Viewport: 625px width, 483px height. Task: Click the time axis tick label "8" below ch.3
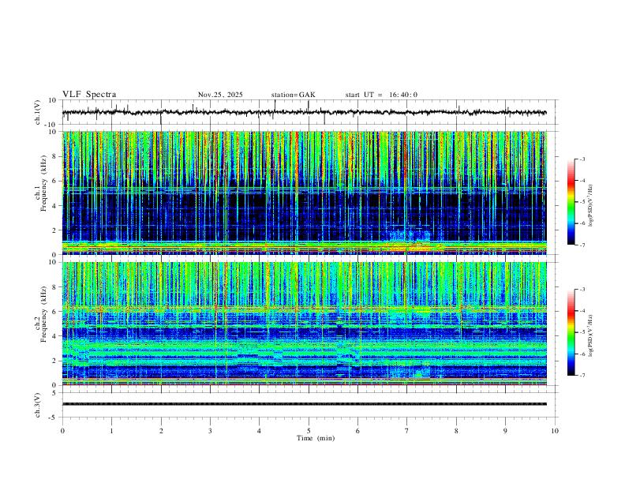[x=456, y=431]
